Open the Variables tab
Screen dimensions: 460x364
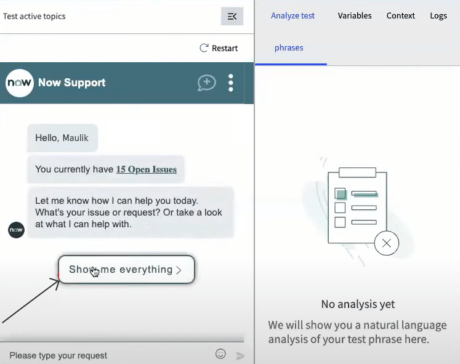click(354, 16)
